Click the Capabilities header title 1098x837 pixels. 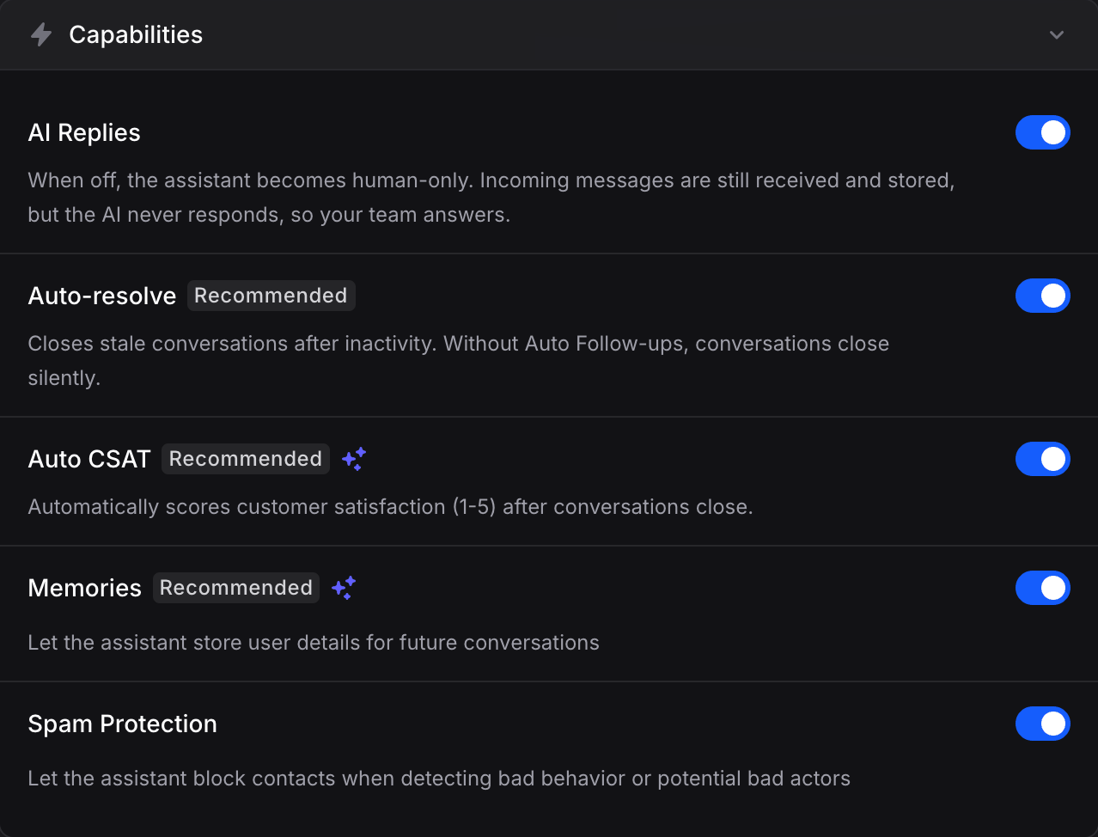point(136,34)
